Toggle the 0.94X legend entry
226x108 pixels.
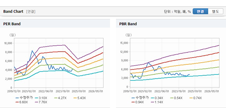(138, 102)
